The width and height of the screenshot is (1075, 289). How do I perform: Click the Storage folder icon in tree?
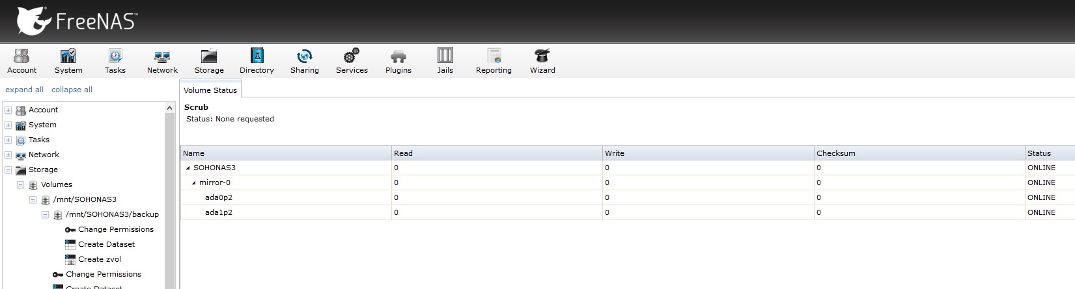(x=21, y=170)
